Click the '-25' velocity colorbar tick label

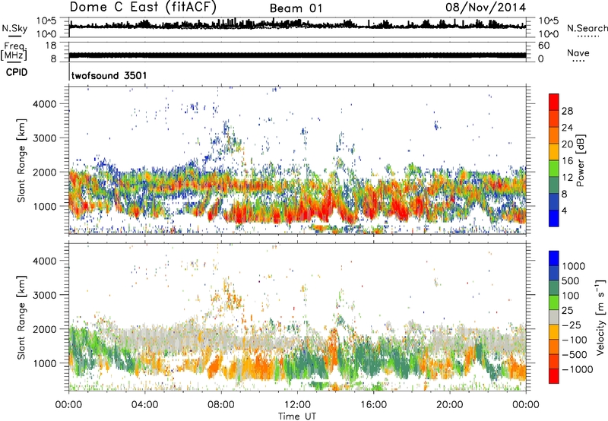(x=572, y=324)
